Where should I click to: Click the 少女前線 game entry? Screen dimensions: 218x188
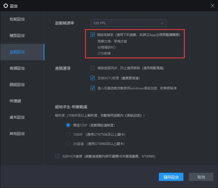(104, 53)
